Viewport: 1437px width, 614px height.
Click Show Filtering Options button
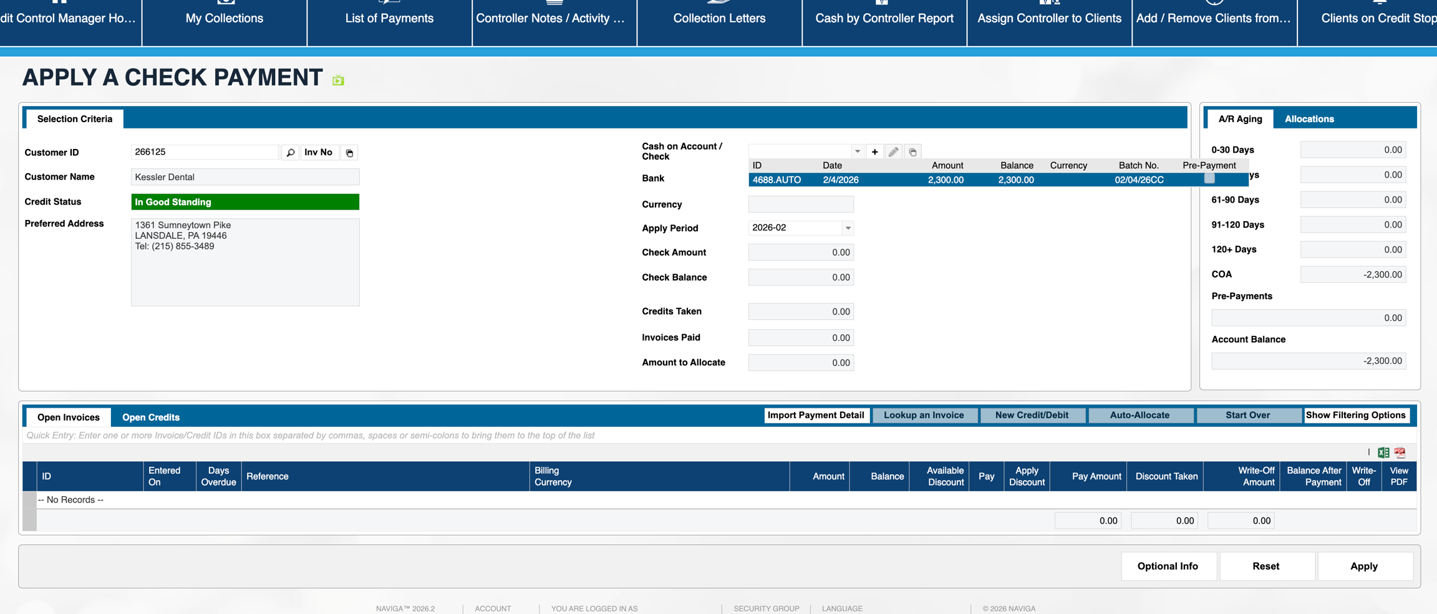(1355, 415)
